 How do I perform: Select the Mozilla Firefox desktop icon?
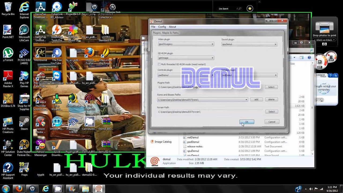90,57
